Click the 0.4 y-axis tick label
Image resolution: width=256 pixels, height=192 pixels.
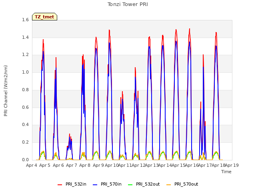[25, 124]
